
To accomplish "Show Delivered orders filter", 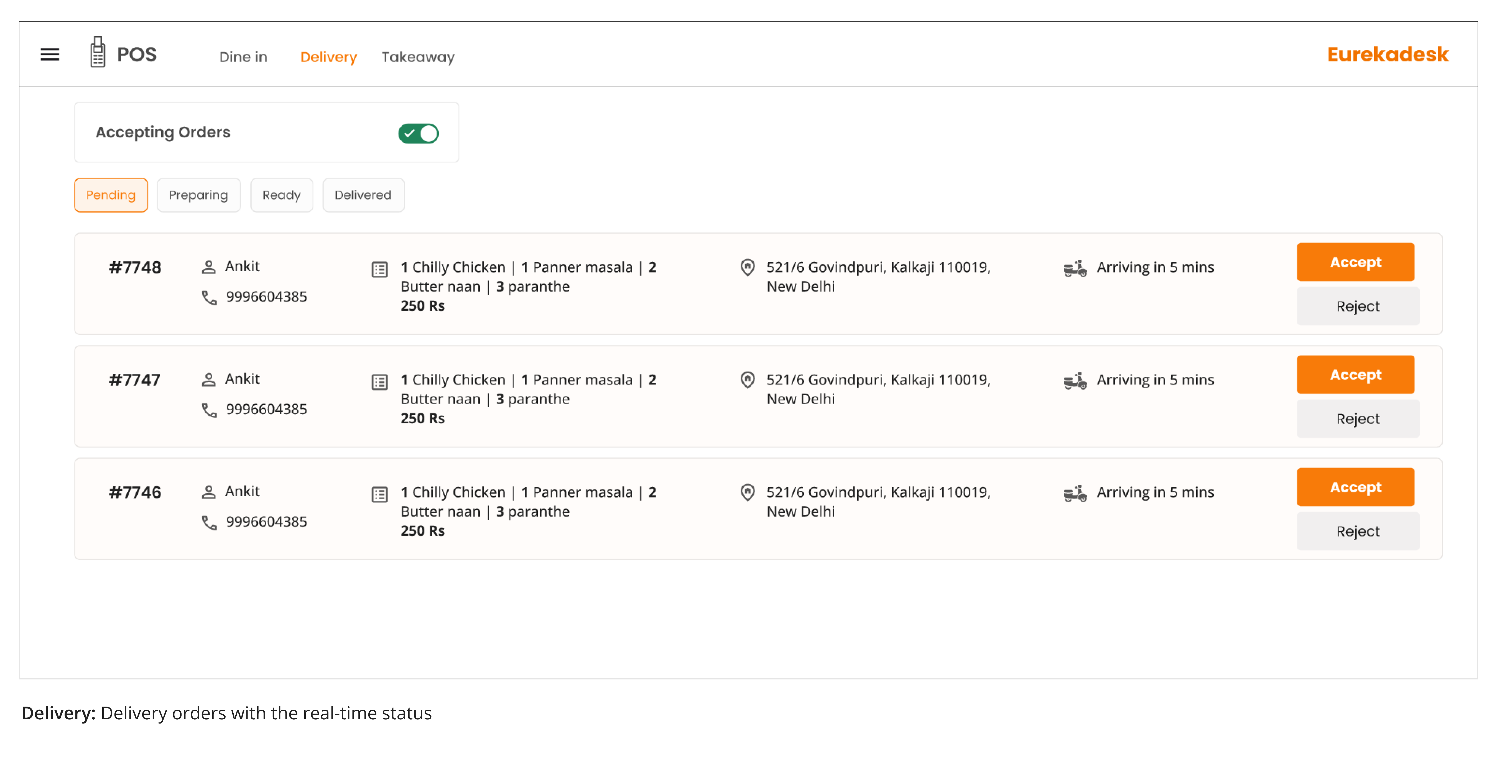I will (x=363, y=195).
